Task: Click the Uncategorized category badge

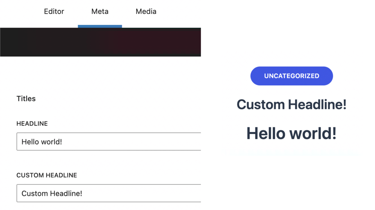Action: (x=292, y=76)
